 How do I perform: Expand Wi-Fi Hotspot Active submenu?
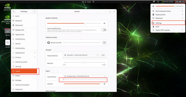[182, 11]
